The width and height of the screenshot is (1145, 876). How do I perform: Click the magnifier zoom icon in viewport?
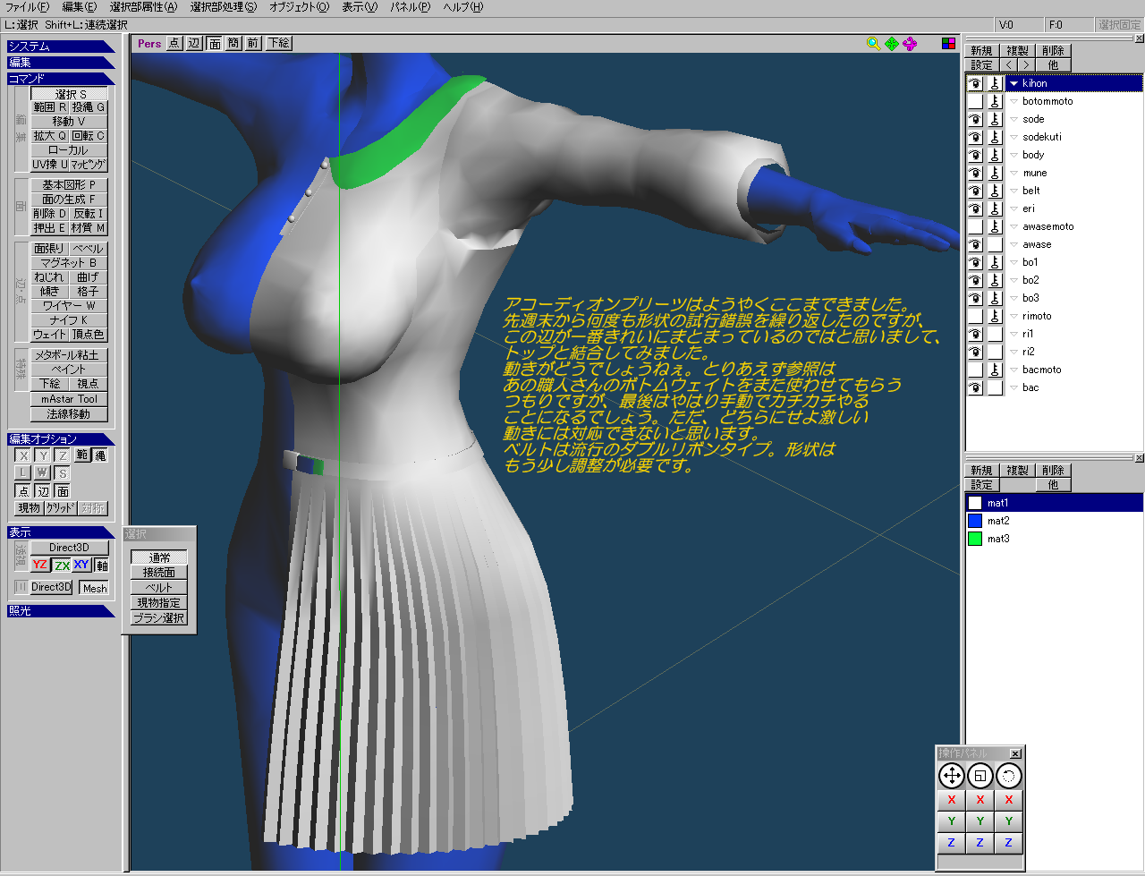point(874,43)
